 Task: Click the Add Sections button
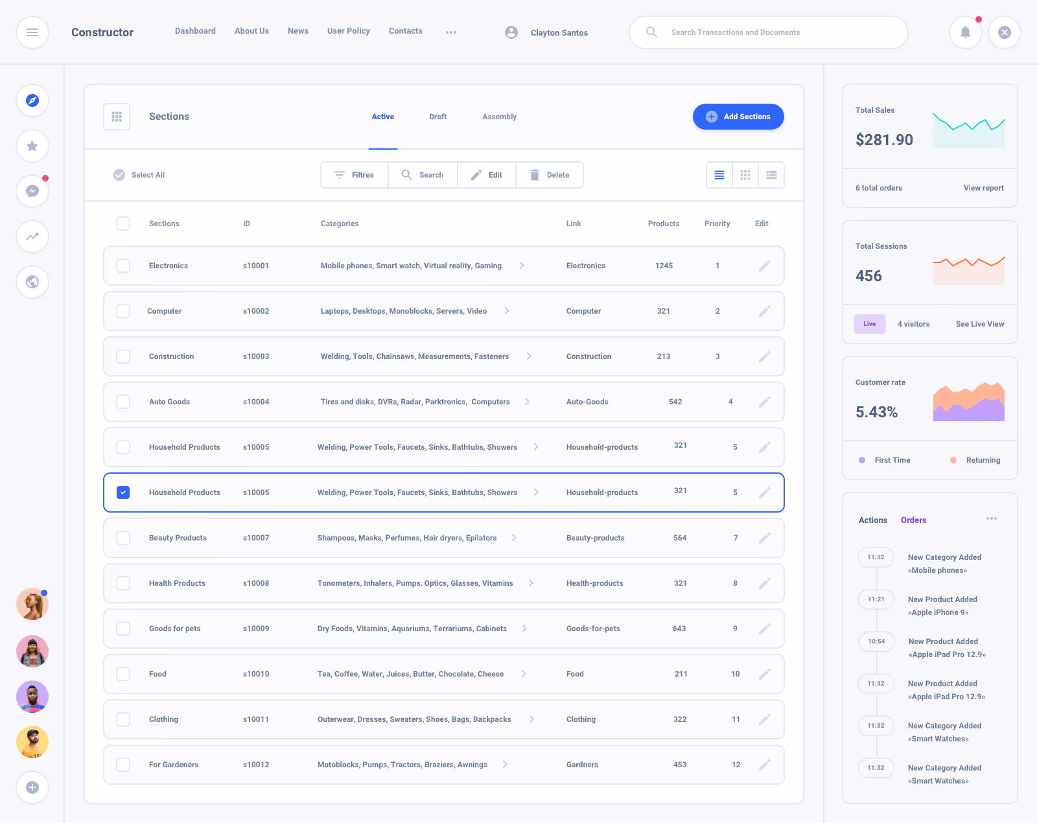point(738,117)
